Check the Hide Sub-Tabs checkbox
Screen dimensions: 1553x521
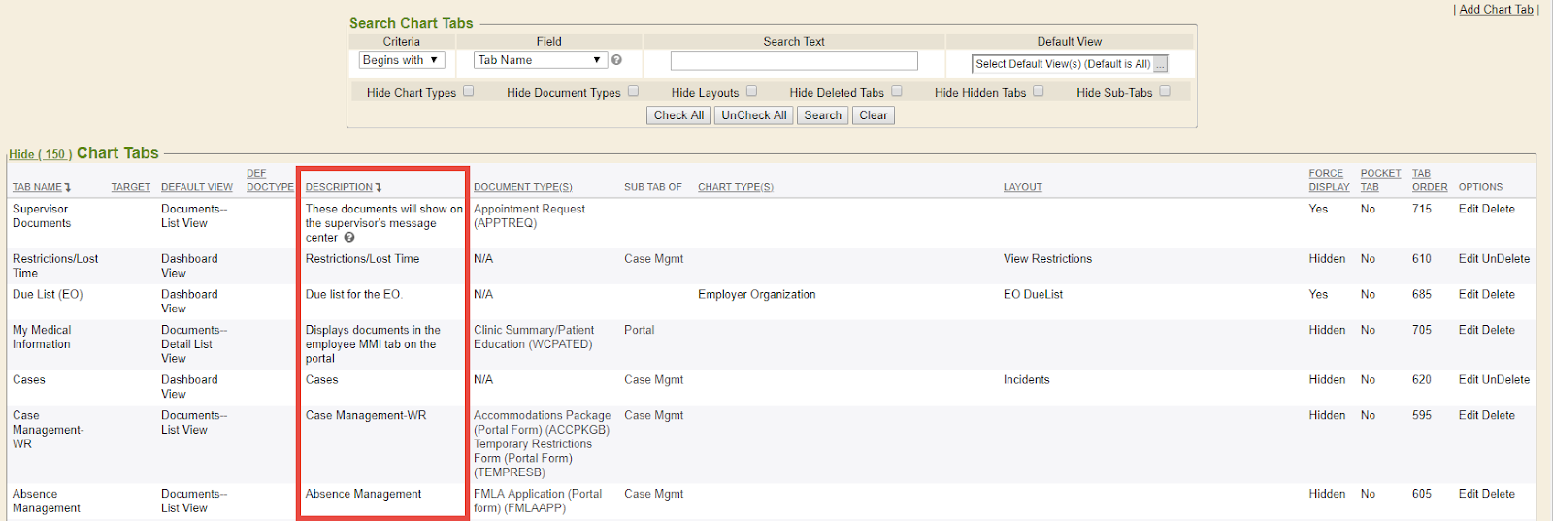1165,92
